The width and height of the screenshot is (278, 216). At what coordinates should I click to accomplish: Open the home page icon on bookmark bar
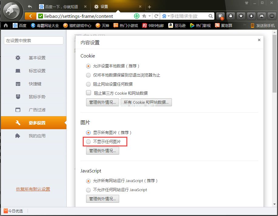[5, 25]
